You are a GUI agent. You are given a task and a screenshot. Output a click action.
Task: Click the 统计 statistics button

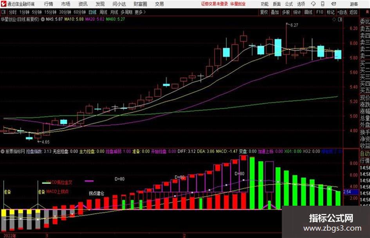pos(297,12)
